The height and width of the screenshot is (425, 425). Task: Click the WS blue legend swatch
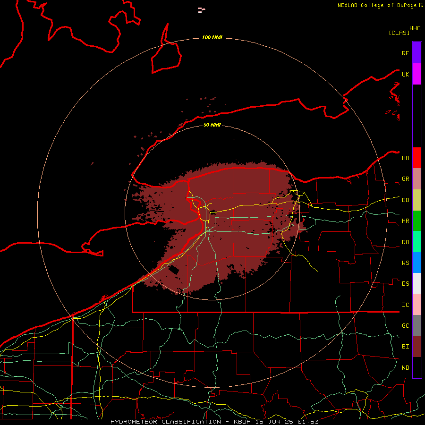coord(417,263)
